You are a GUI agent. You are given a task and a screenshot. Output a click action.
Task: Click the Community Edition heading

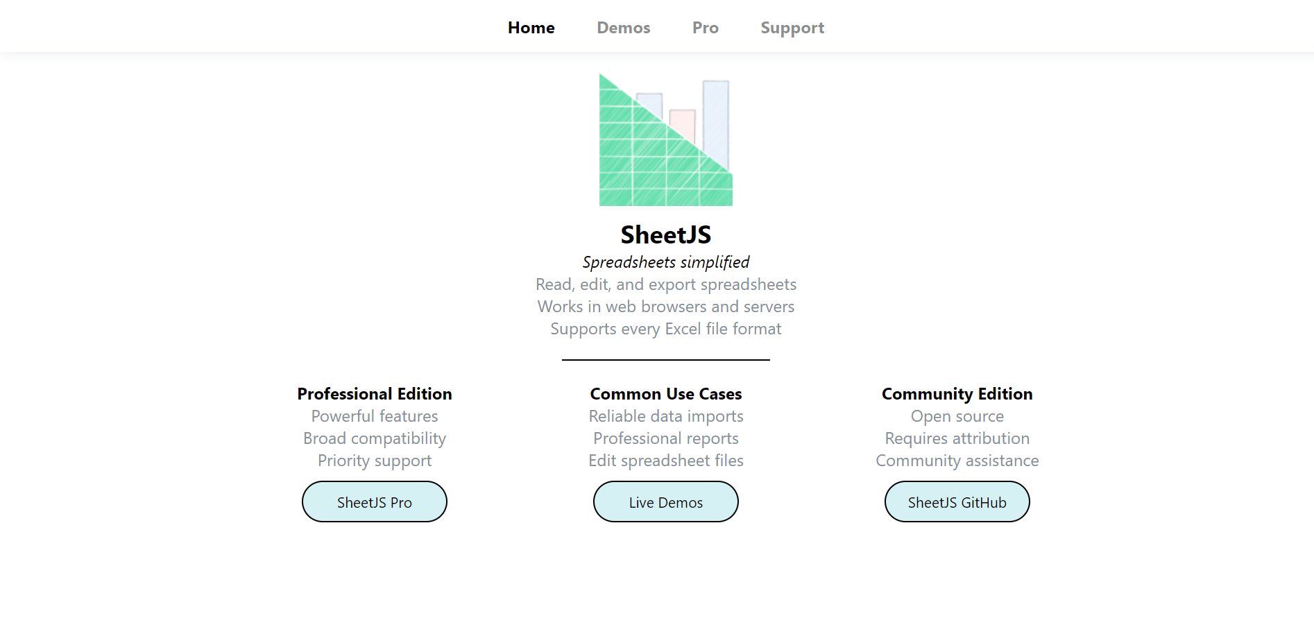click(957, 394)
